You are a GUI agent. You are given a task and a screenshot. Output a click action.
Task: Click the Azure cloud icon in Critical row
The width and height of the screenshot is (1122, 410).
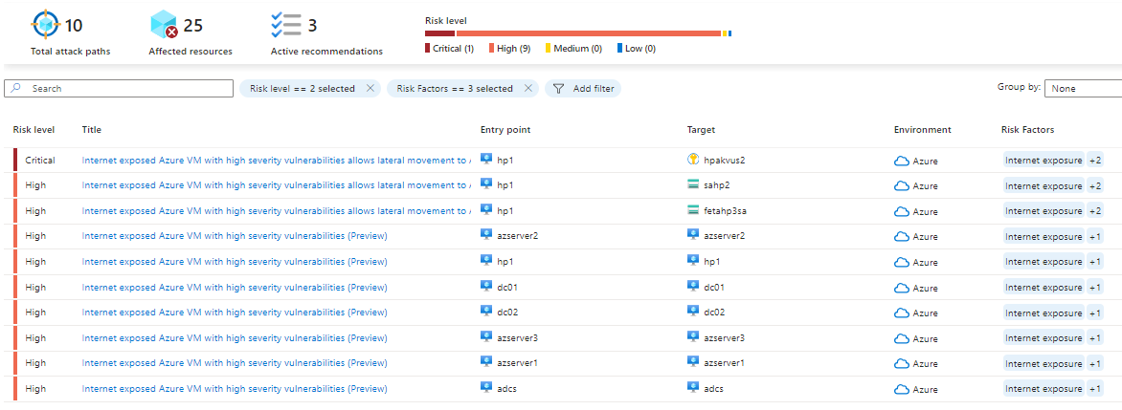(901, 161)
